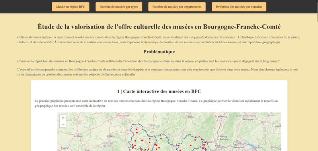Click the Strasbourg label on the map
318x151 pixels.
pyautogui.click(x=221, y=116)
